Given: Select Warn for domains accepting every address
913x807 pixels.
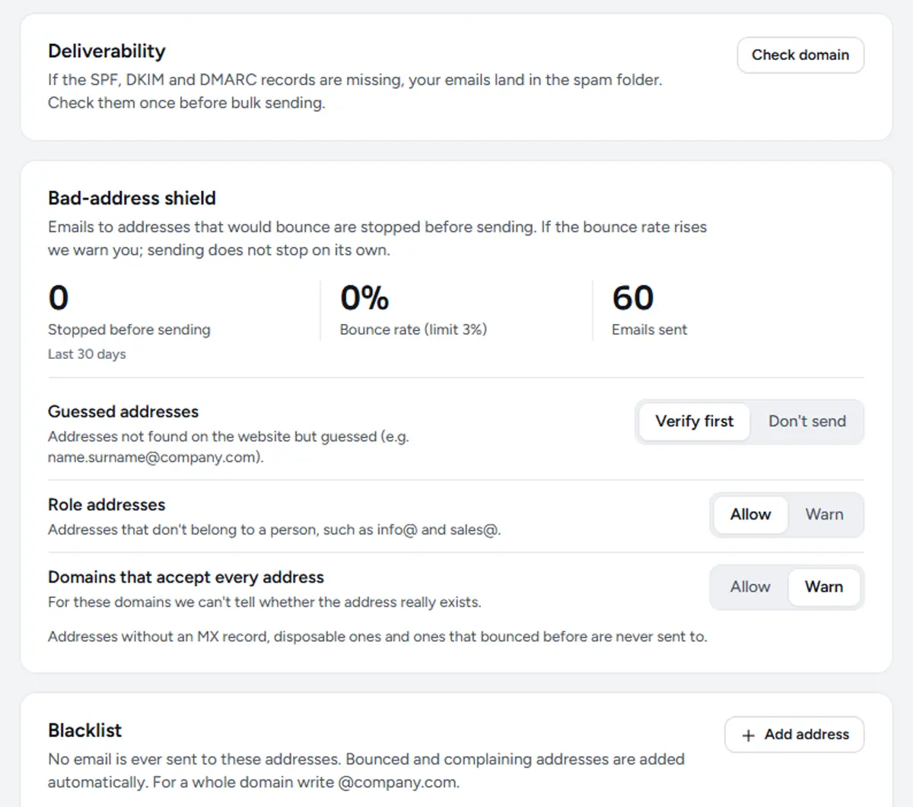Looking at the screenshot, I should click(824, 587).
